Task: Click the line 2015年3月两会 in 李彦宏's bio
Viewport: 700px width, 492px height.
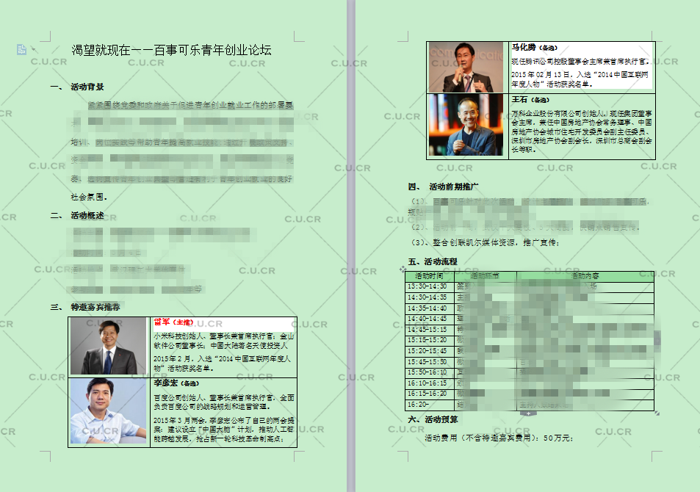Action: pyautogui.click(x=223, y=430)
